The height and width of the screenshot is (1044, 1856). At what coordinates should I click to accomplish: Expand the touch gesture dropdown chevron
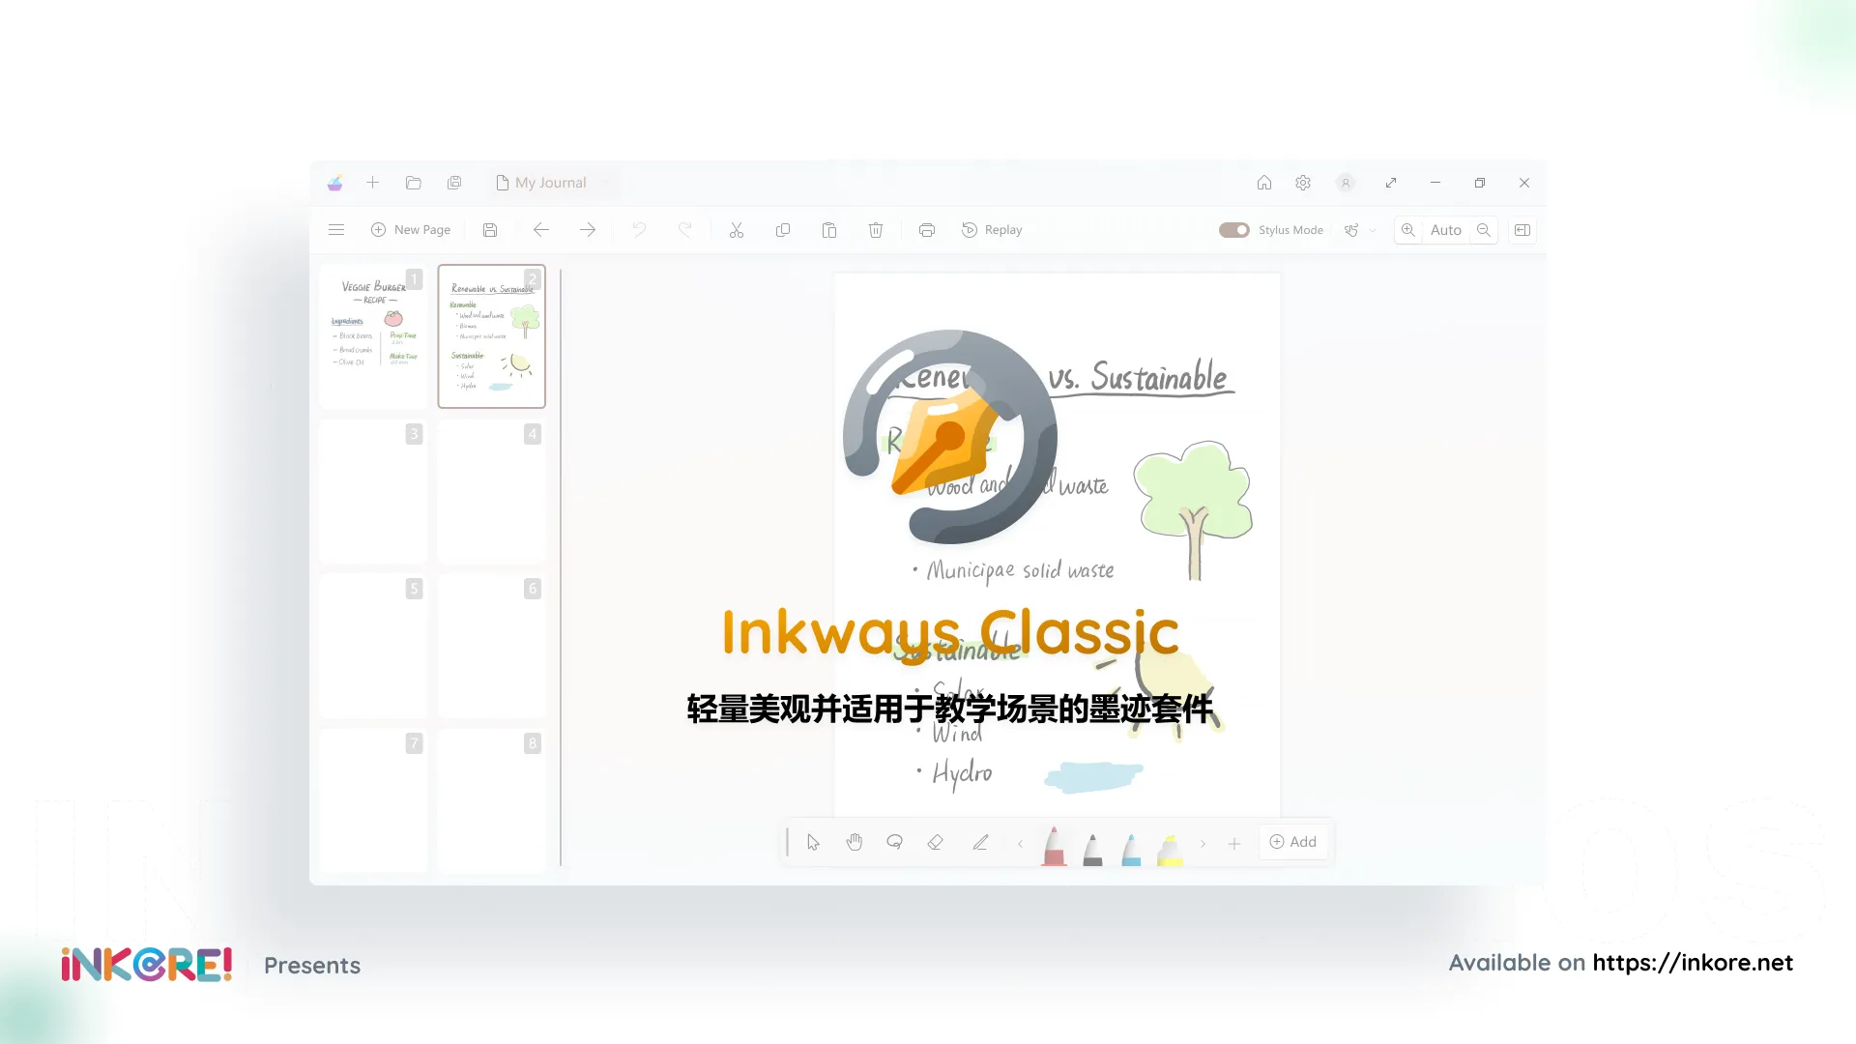[x=1373, y=230]
